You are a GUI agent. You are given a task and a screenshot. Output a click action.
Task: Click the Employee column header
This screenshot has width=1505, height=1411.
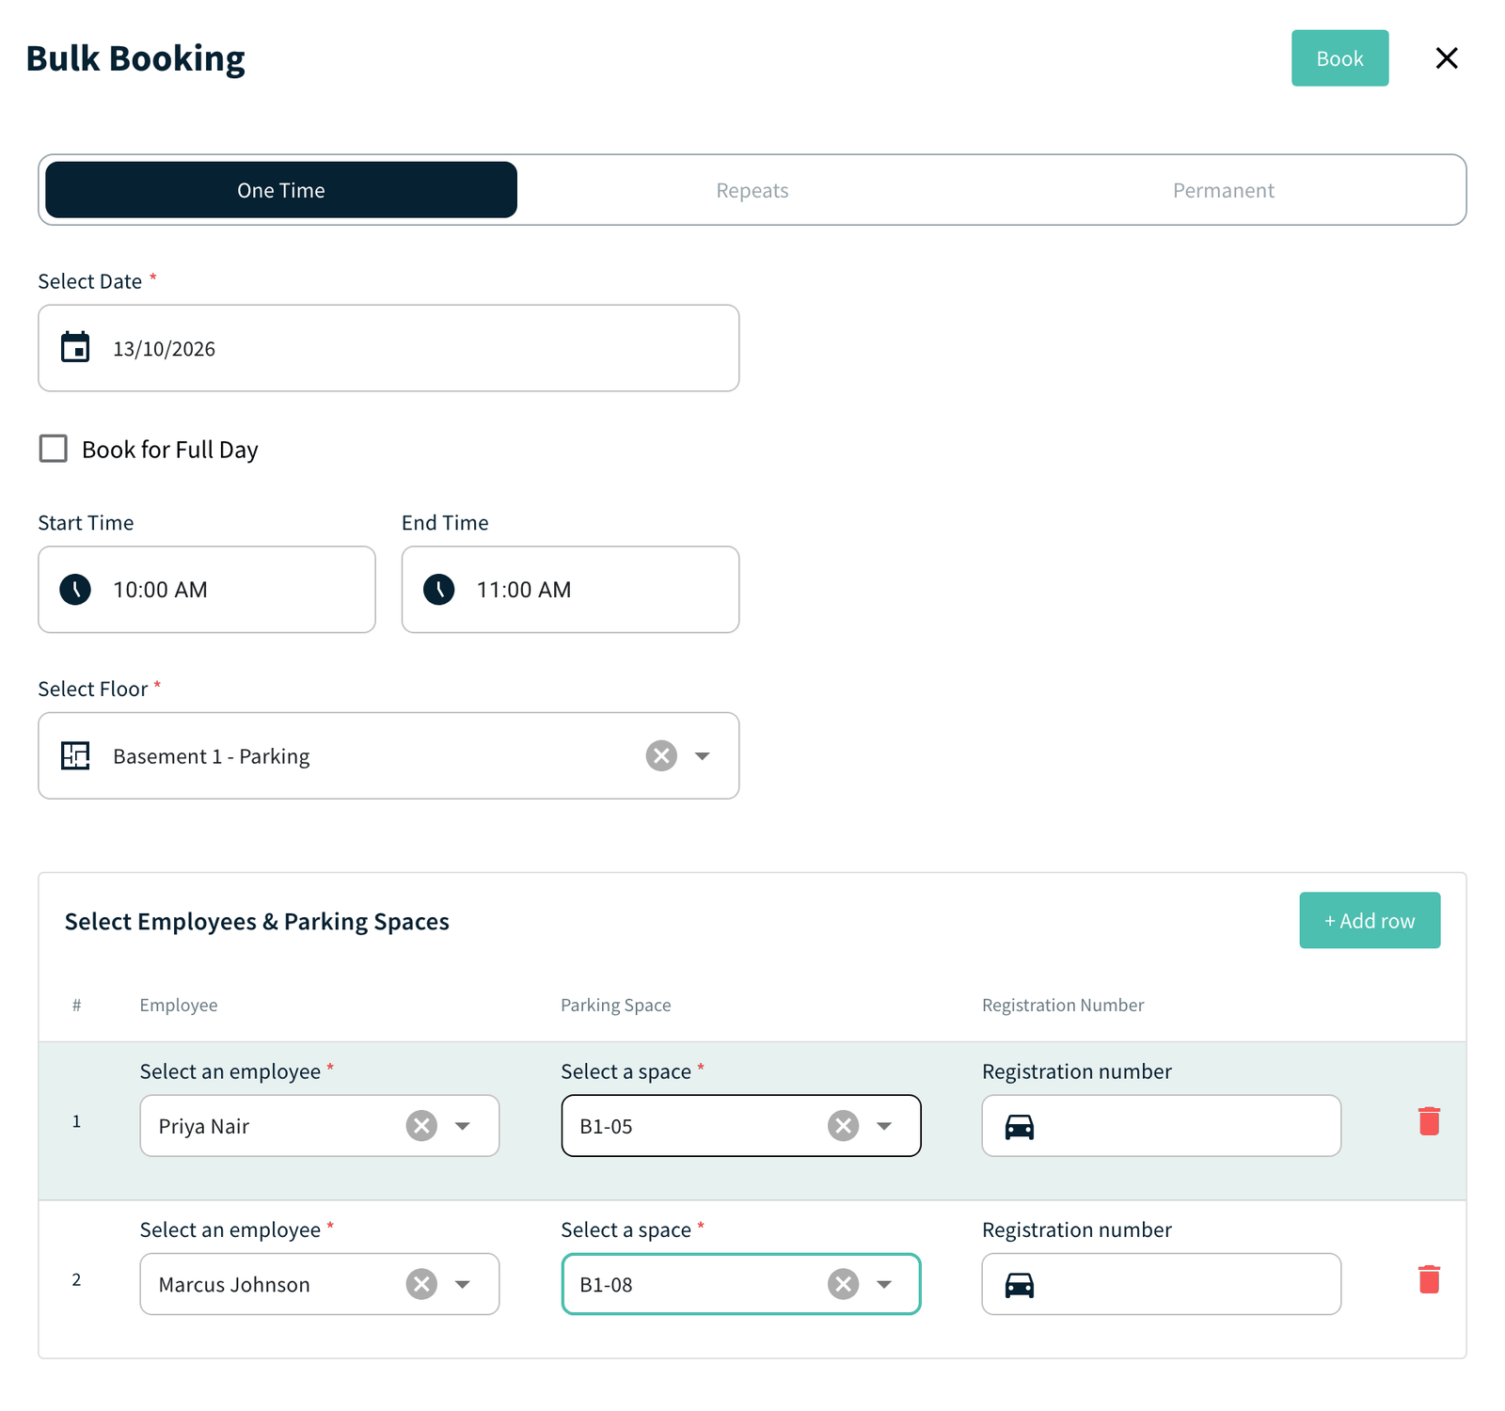[179, 1005]
